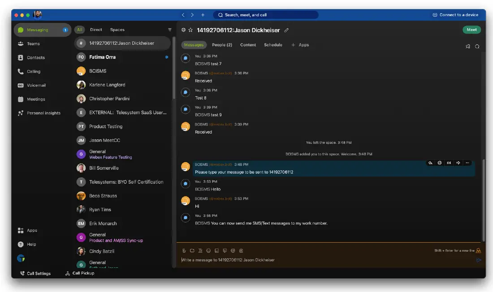493x292 pixels.
Task: Open more actions menu on highlighted message
Action: coord(467,163)
